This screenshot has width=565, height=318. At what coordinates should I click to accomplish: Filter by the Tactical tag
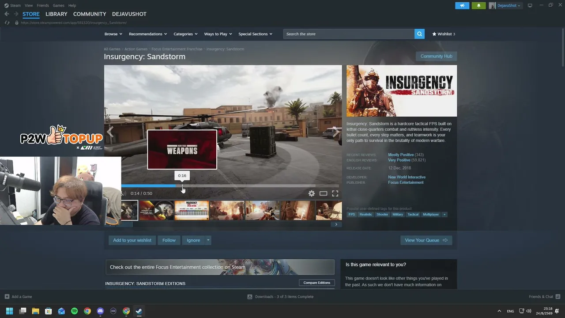413,215
